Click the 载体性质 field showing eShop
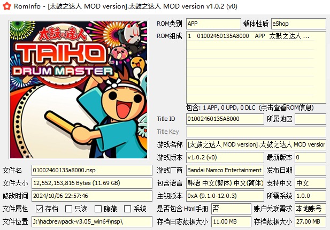 pyautogui.click(x=298, y=24)
